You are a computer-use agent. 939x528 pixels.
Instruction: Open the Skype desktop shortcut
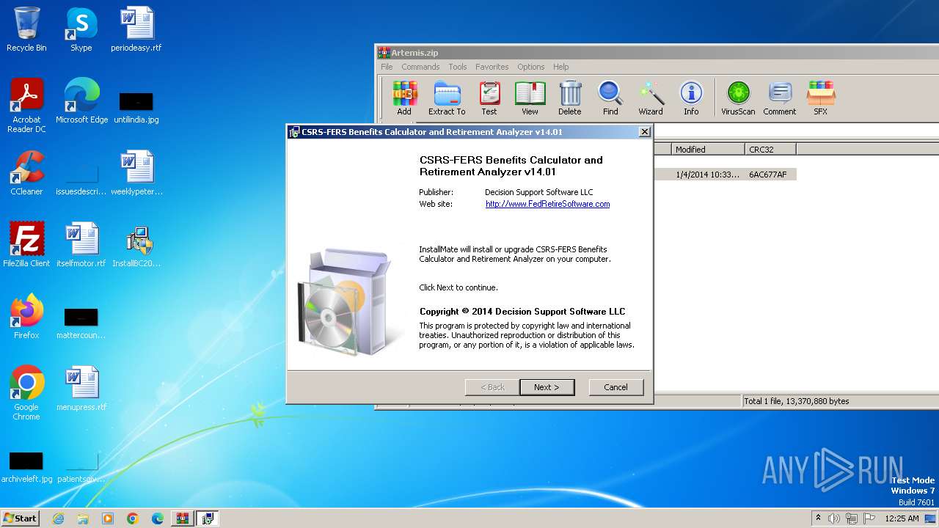[81, 29]
